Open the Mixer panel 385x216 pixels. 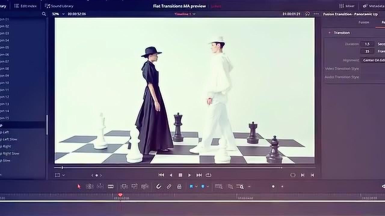[x=347, y=6]
